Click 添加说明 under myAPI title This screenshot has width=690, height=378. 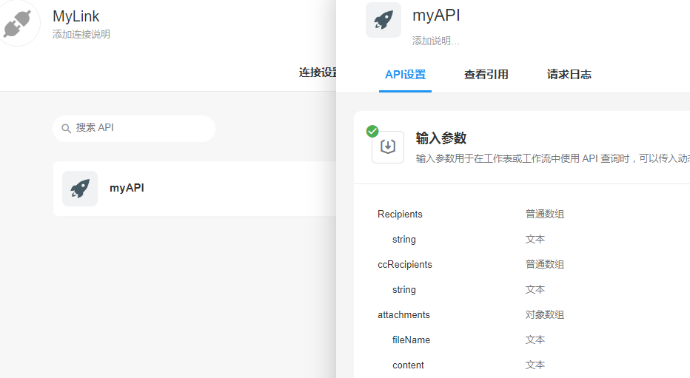(435, 41)
